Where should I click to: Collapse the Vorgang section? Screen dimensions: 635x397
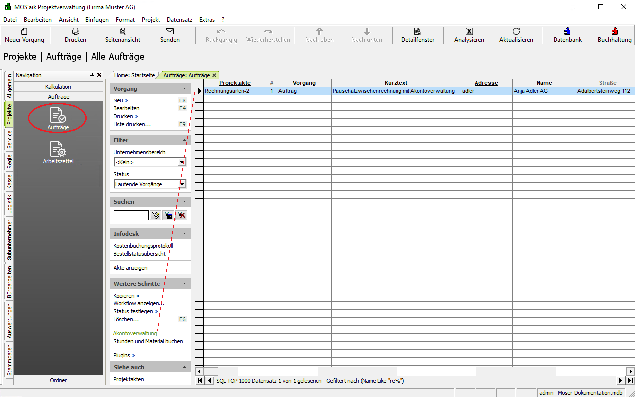(x=185, y=89)
